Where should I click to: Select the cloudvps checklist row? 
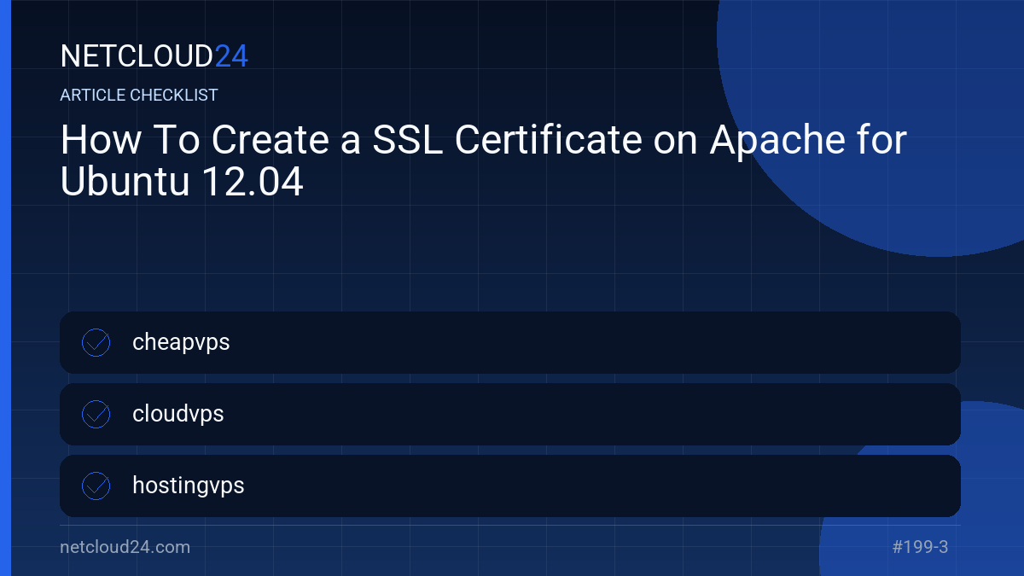coord(510,414)
